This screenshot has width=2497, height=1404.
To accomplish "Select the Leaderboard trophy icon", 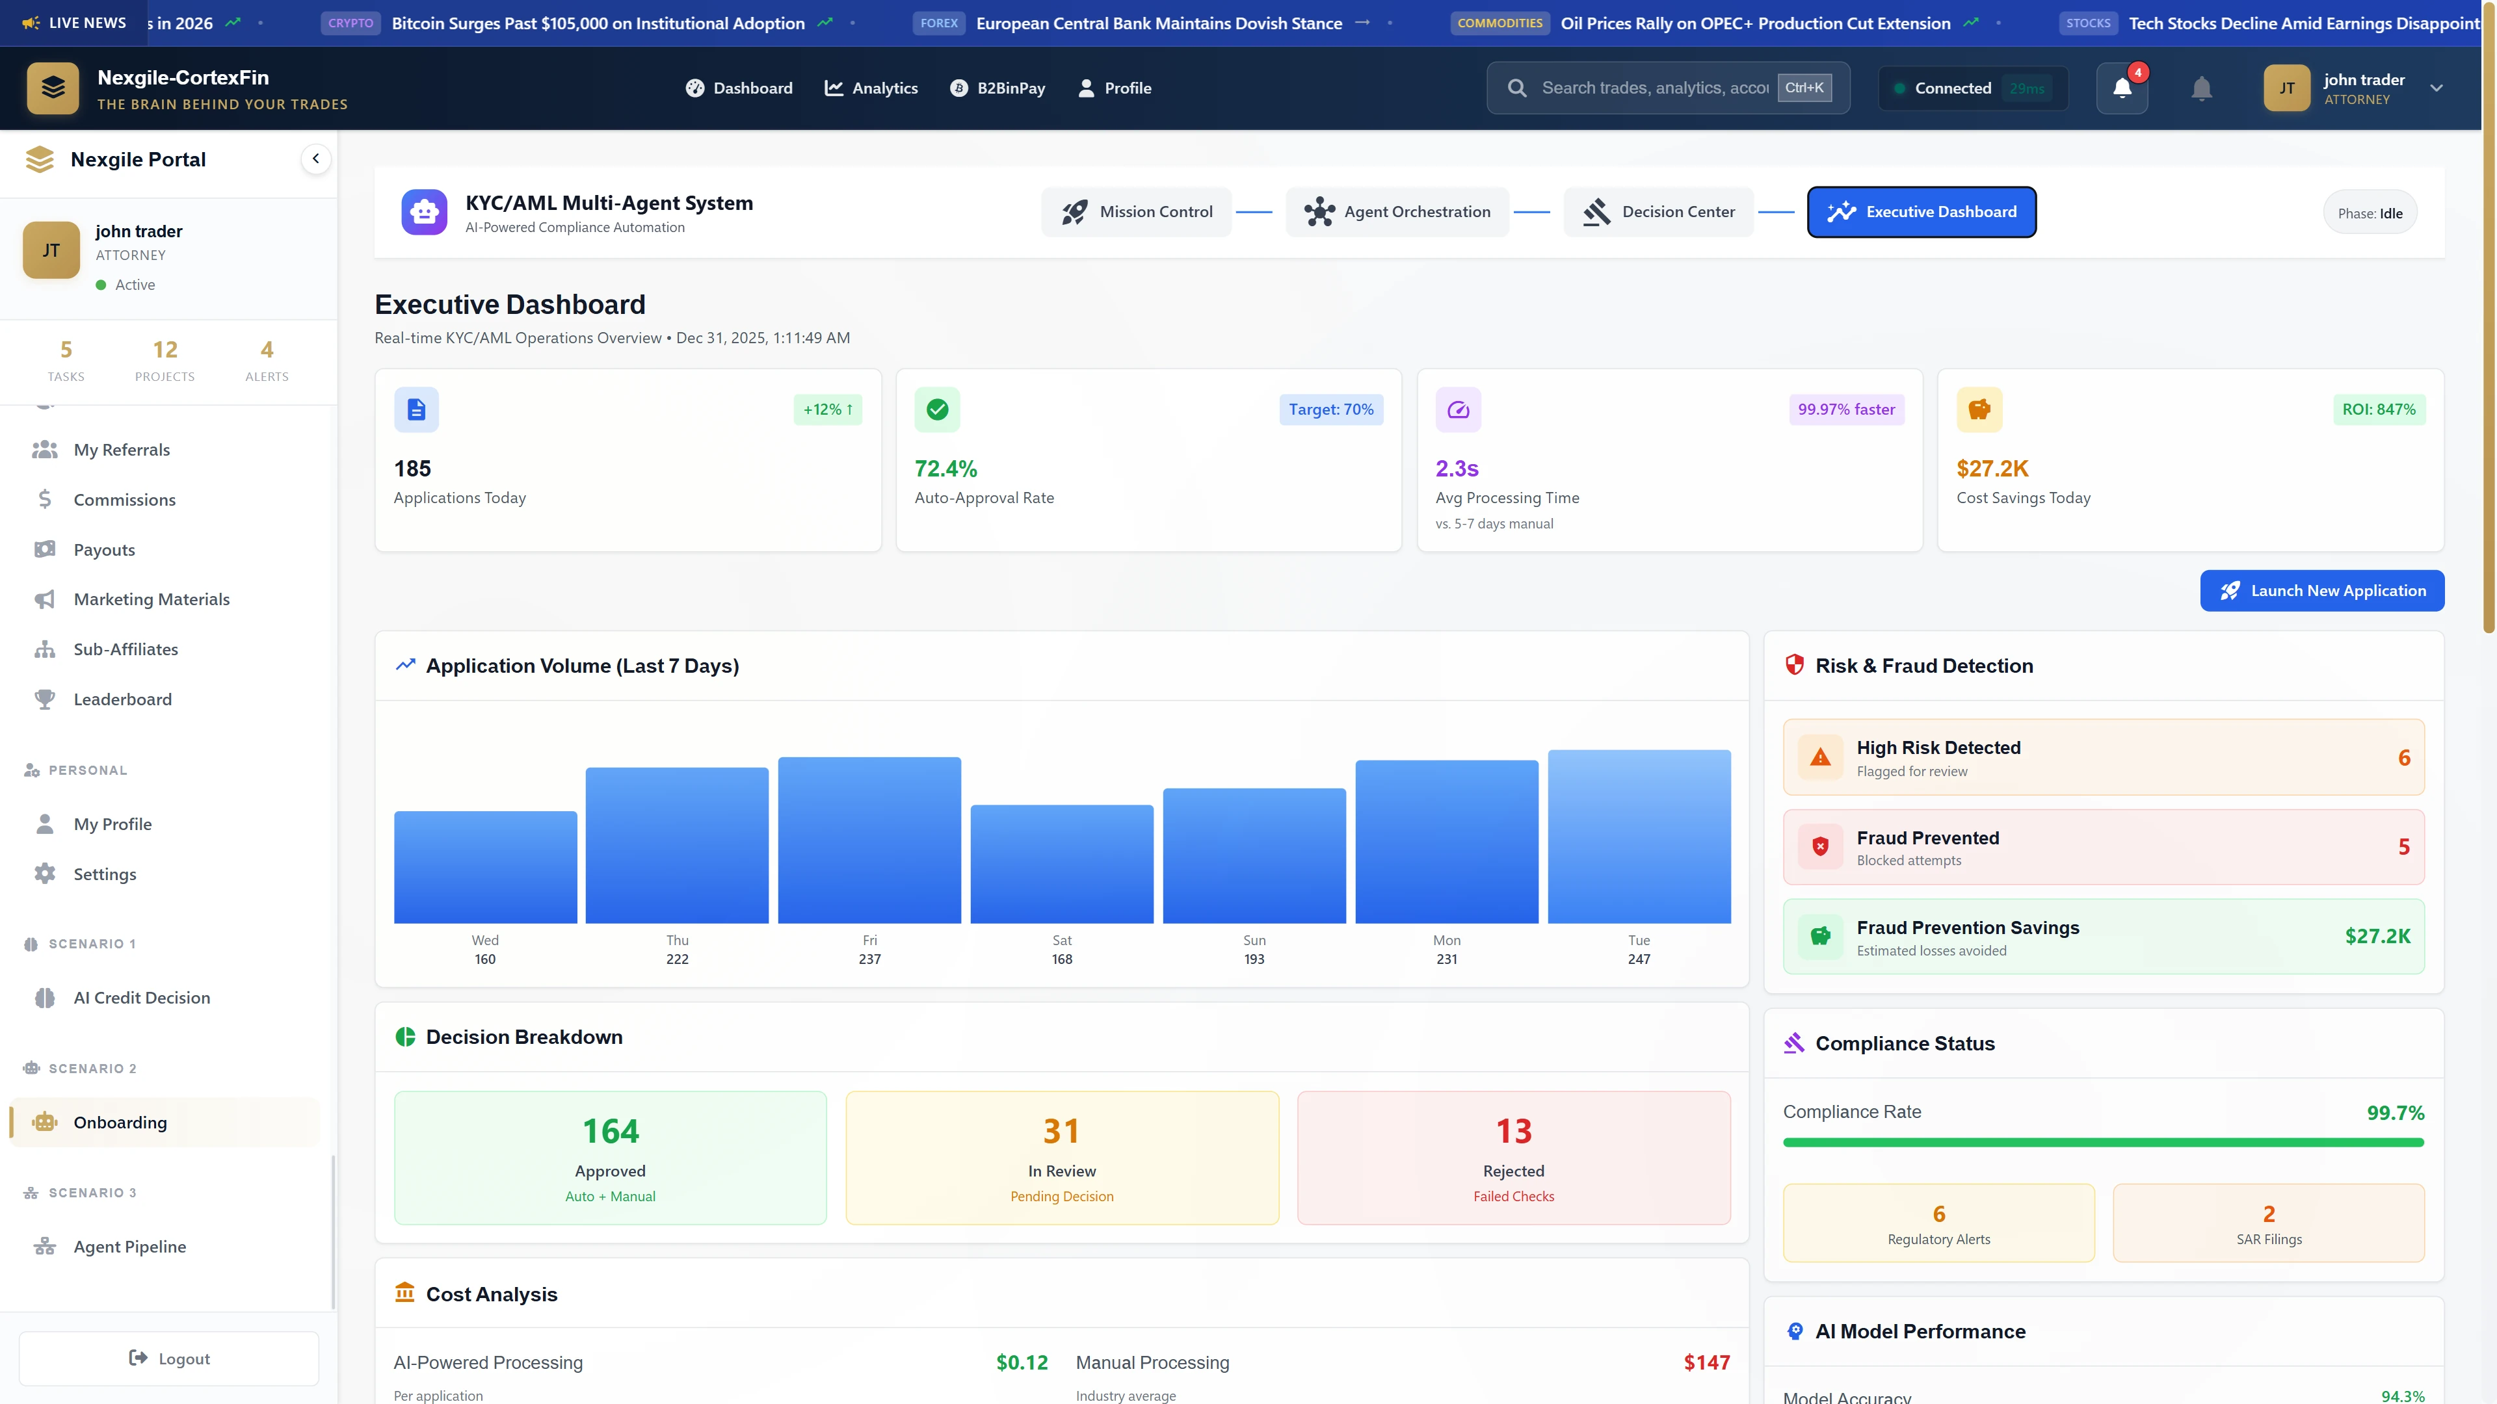I will [x=46, y=699].
